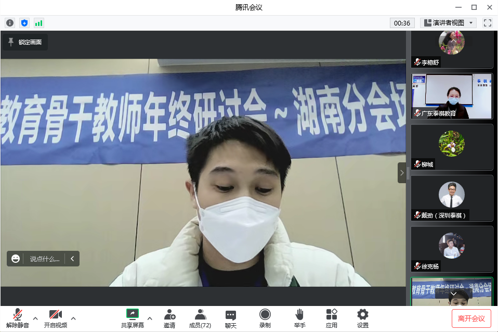The width and height of the screenshot is (498, 332).
Task: Open the 聊天 chat panel
Action: (x=231, y=318)
